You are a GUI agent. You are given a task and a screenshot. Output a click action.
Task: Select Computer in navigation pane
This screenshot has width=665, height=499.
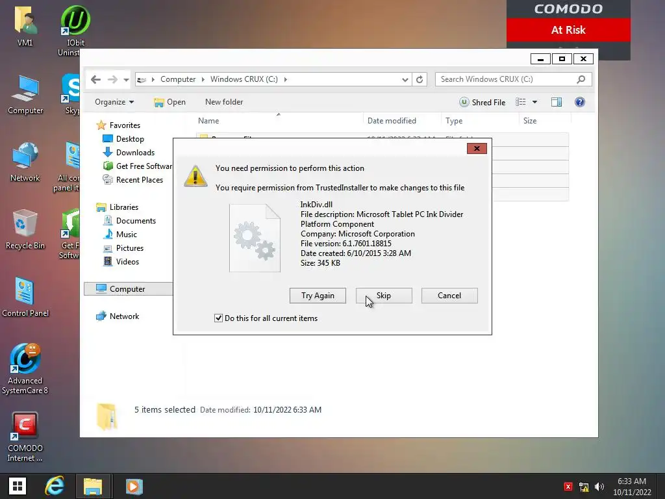(x=128, y=289)
